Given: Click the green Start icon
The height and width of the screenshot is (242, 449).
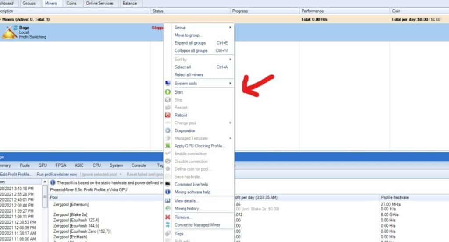Looking at the screenshot, I should (x=168, y=92).
